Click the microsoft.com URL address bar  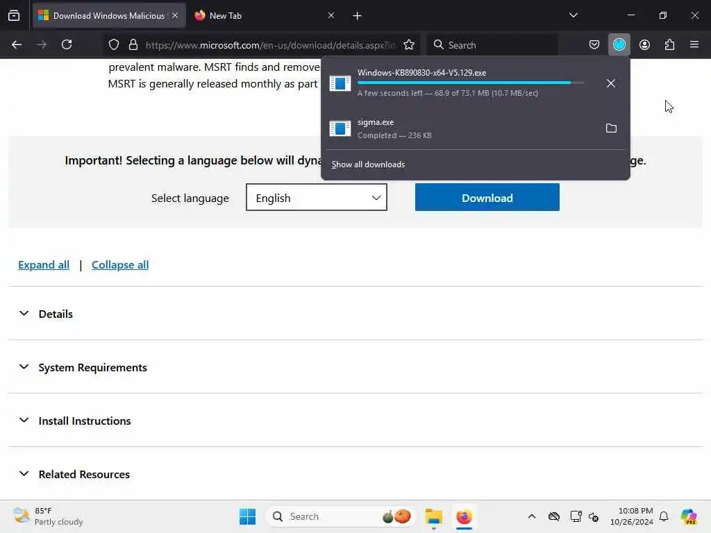coord(270,45)
